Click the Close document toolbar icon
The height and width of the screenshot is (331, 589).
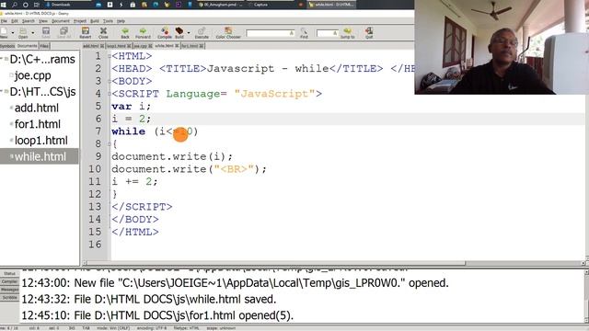point(103,33)
